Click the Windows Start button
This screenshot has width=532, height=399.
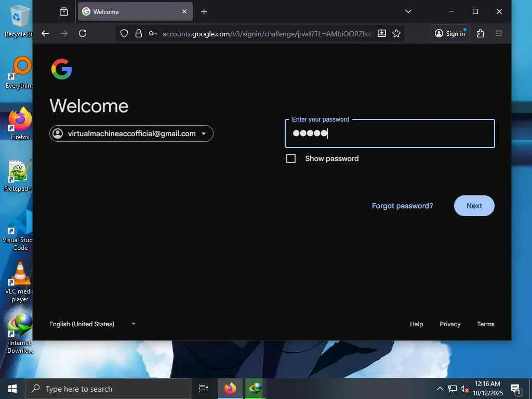pos(12,389)
